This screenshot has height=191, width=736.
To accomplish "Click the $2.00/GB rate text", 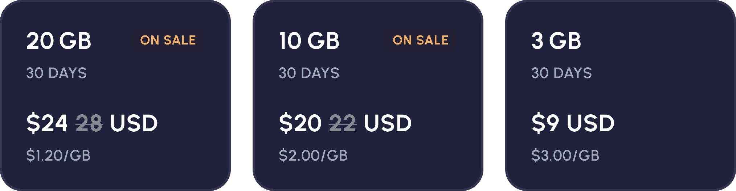I will (313, 156).
